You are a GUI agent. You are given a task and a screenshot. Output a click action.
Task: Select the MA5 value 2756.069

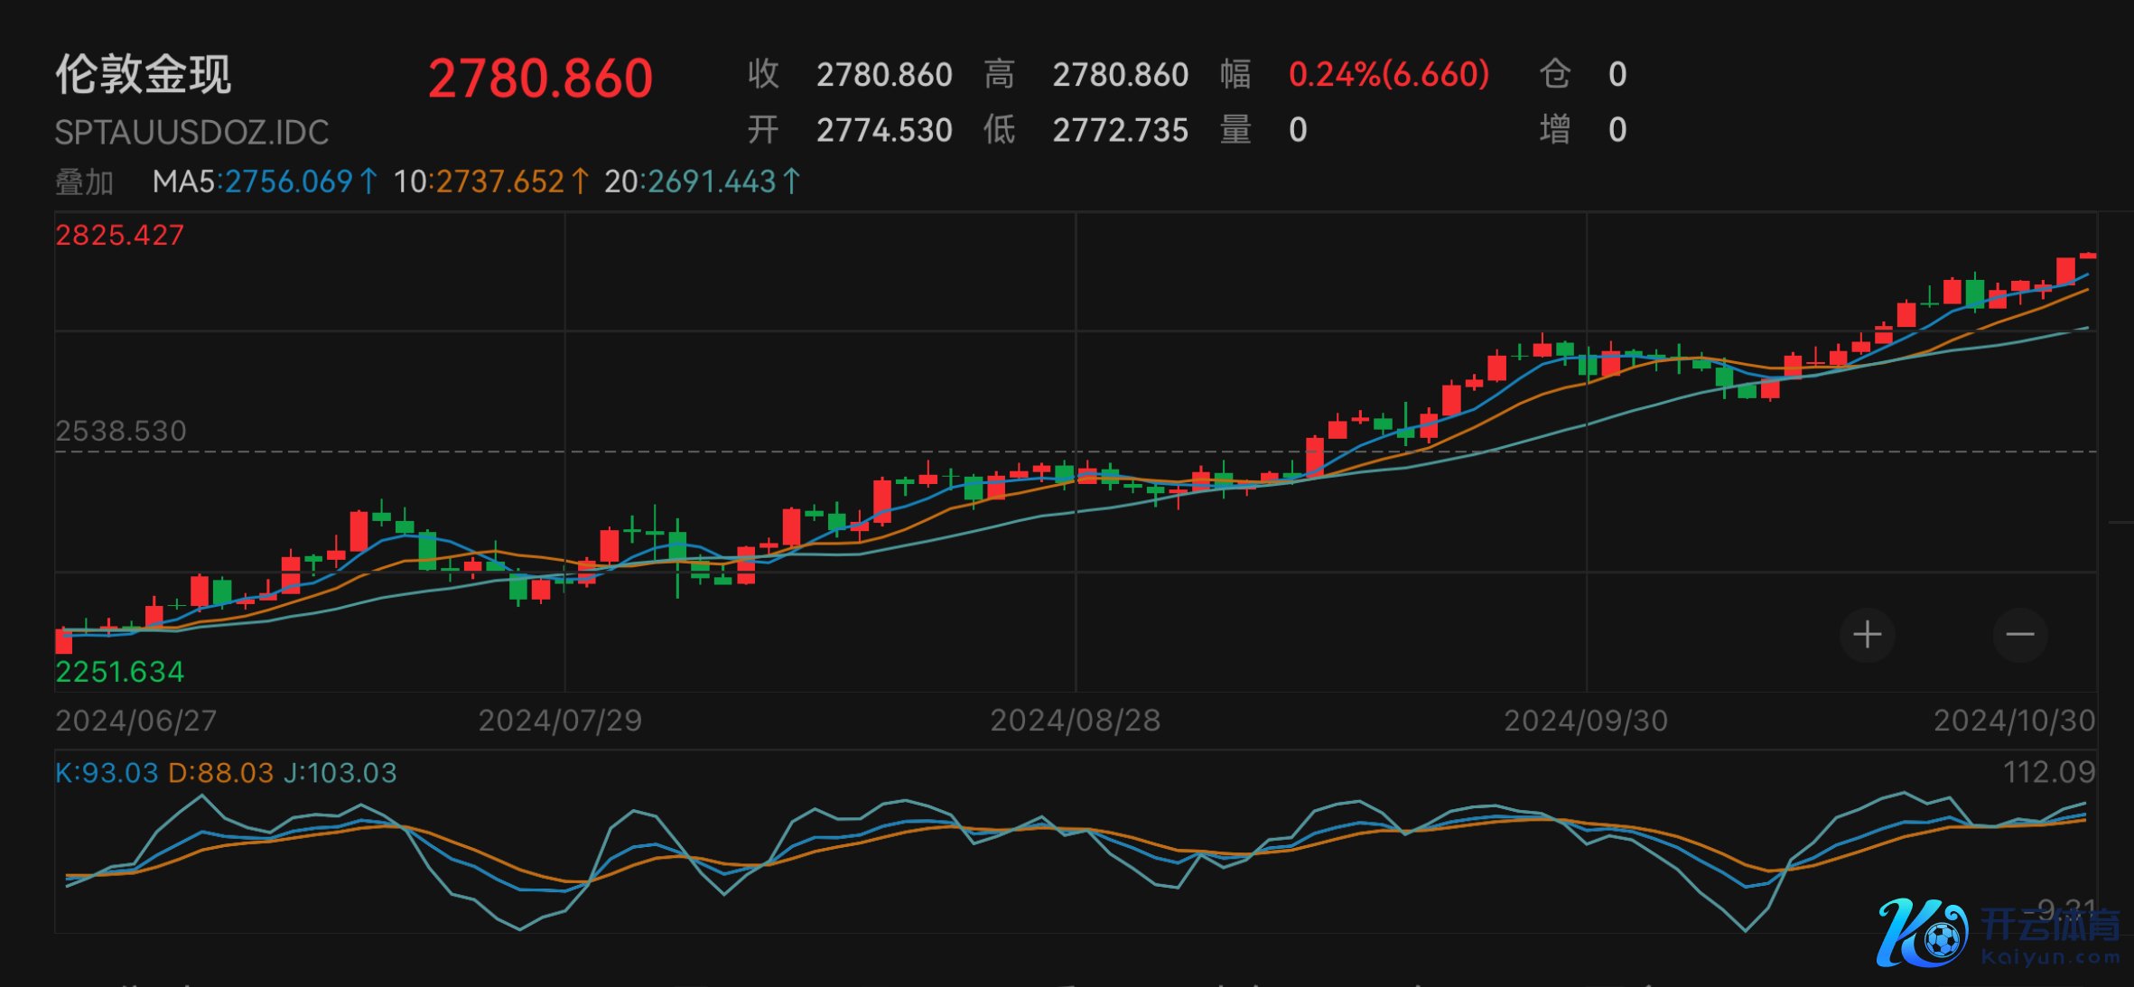click(x=288, y=182)
